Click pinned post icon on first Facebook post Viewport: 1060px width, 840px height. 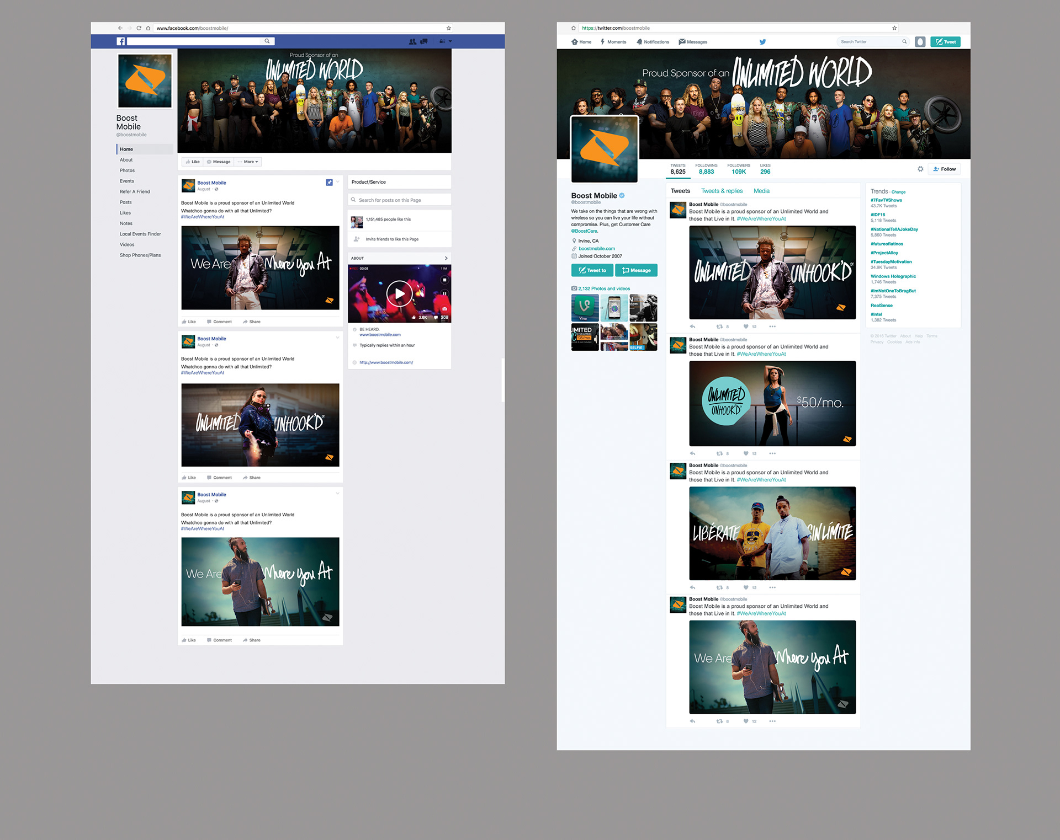329,183
